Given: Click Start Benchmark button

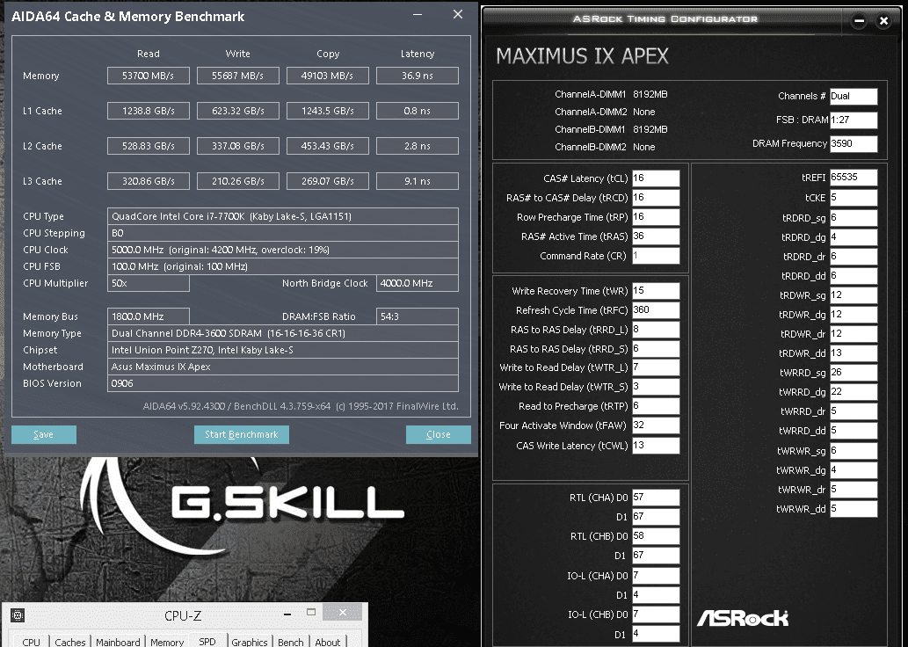Looking at the screenshot, I should (242, 434).
